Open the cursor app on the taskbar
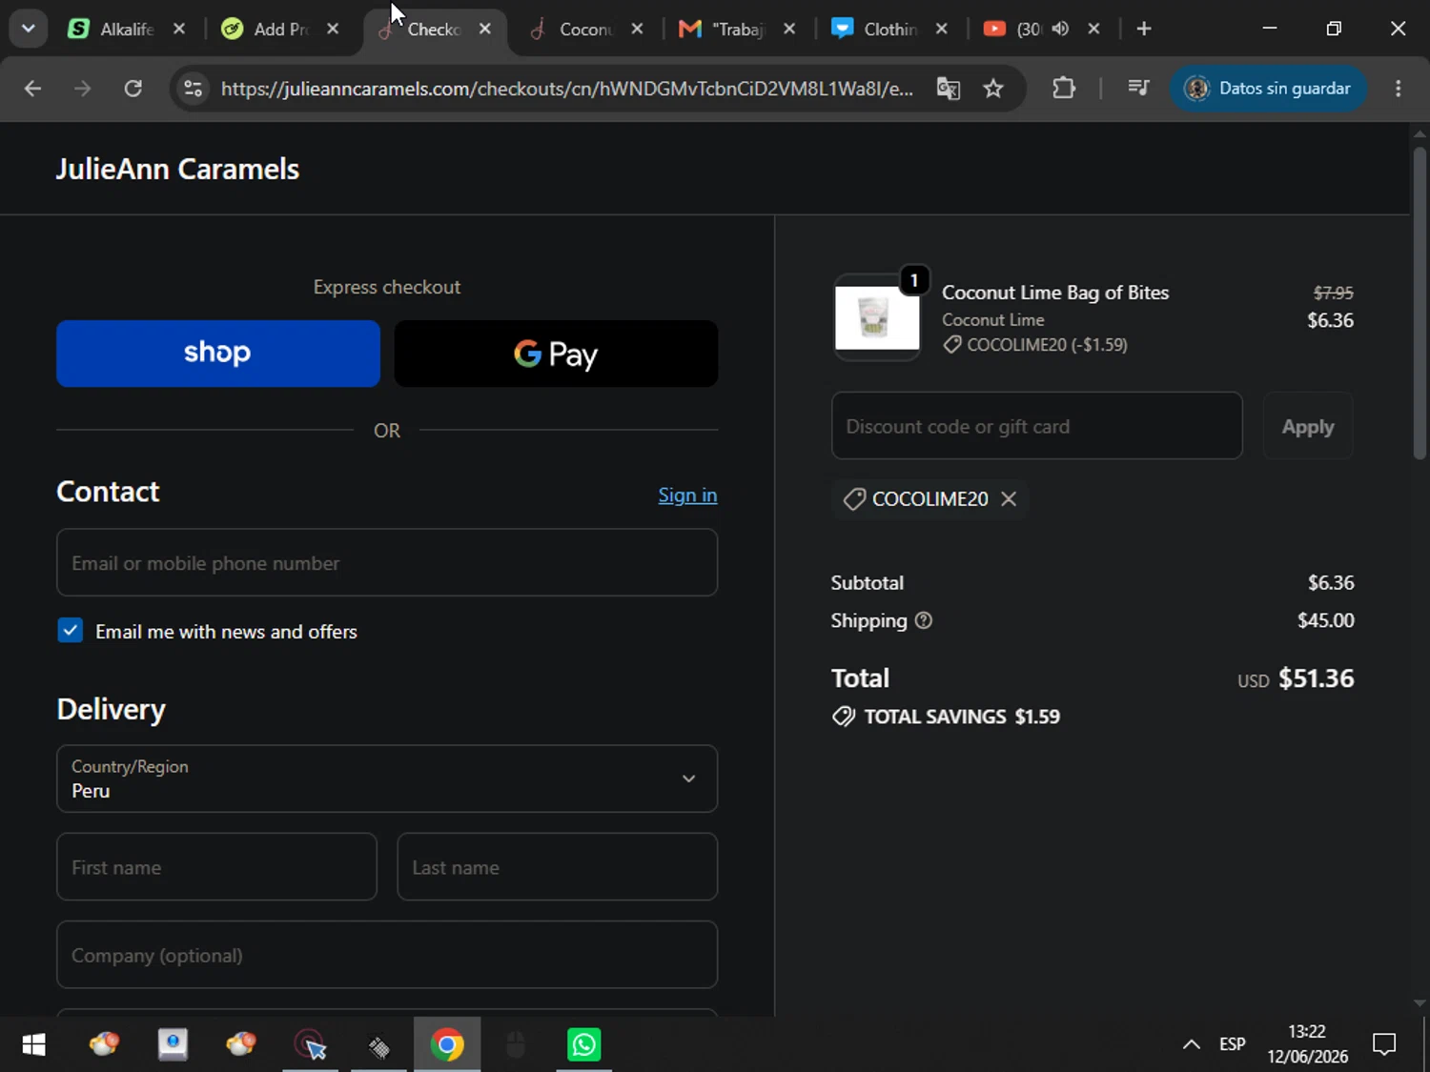Screen dimensions: 1430x1072 point(310,1044)
